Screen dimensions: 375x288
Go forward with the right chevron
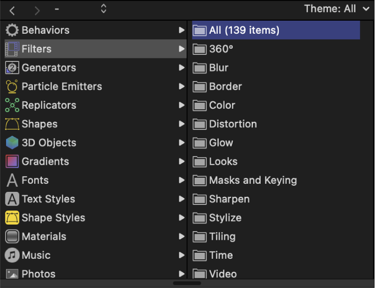tap(37, 10)
